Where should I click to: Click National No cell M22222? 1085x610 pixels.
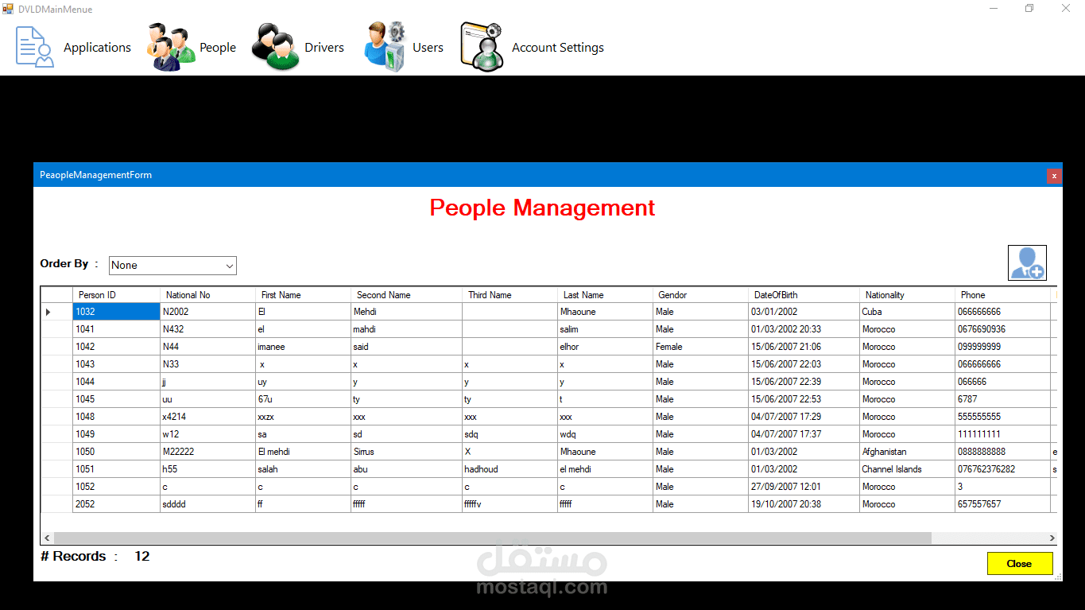pyautogui.click(x=207, y=452)
